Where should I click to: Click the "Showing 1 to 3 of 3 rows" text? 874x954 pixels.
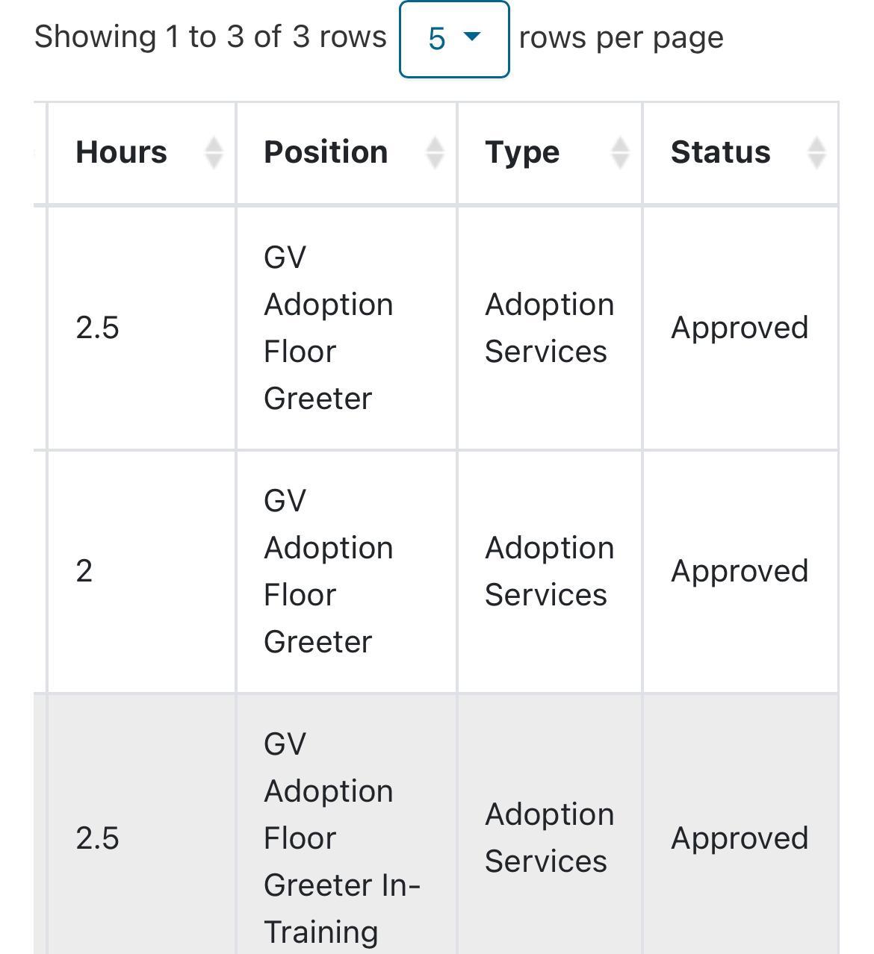tap(211, 37)
